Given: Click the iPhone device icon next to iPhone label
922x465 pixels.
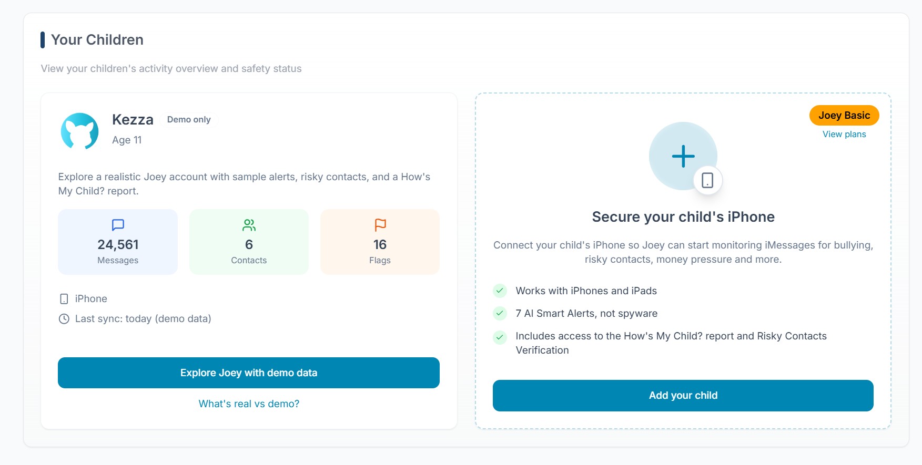Looking at the screenshot, I should click(64, 298).
